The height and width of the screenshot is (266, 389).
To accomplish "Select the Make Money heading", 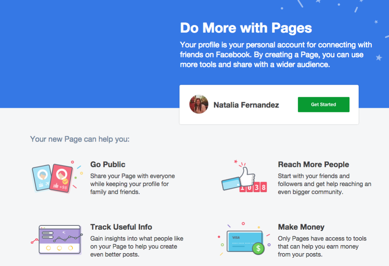I will [301, 227].
